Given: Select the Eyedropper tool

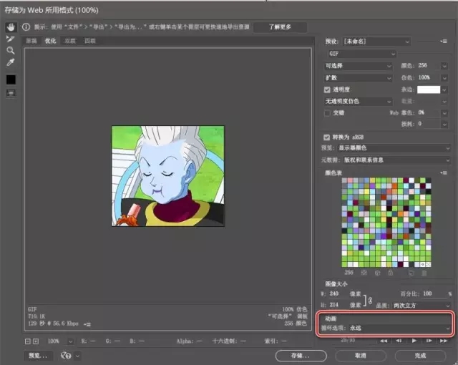Looking at the screenshot, I should pos(11,62).
